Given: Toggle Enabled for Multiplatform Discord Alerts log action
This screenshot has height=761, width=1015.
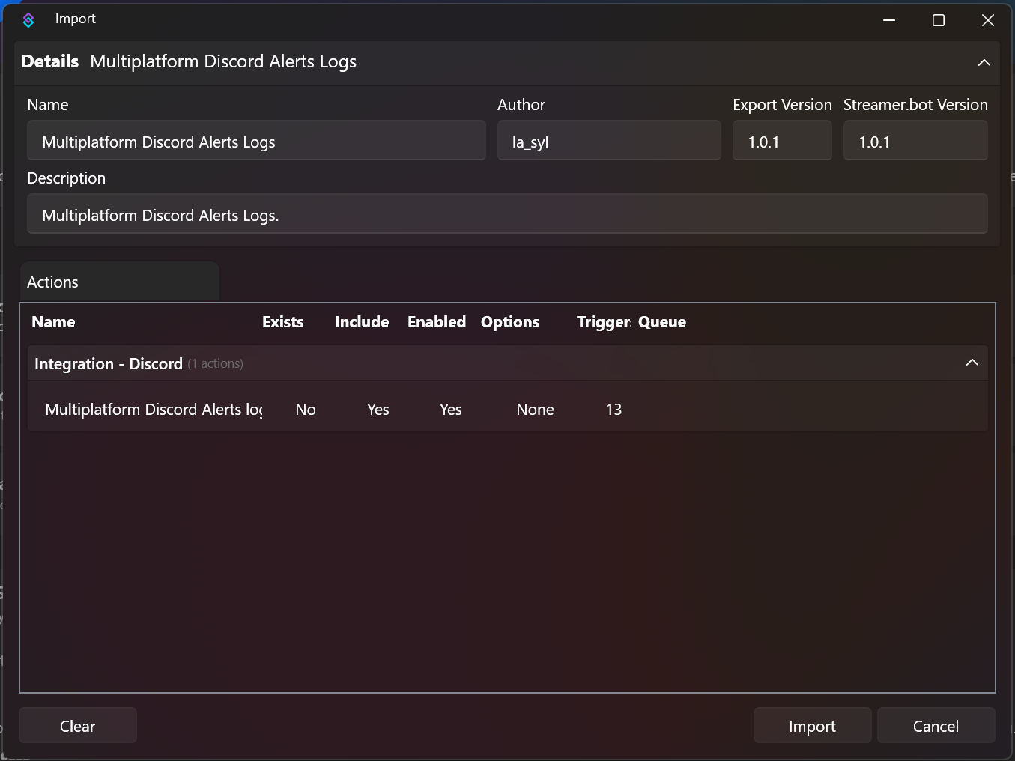Looking at the screenshot, I should coord(450,410).
